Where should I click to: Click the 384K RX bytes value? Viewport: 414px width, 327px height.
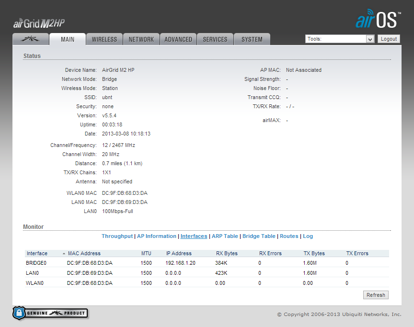click(x=221, y=263)
